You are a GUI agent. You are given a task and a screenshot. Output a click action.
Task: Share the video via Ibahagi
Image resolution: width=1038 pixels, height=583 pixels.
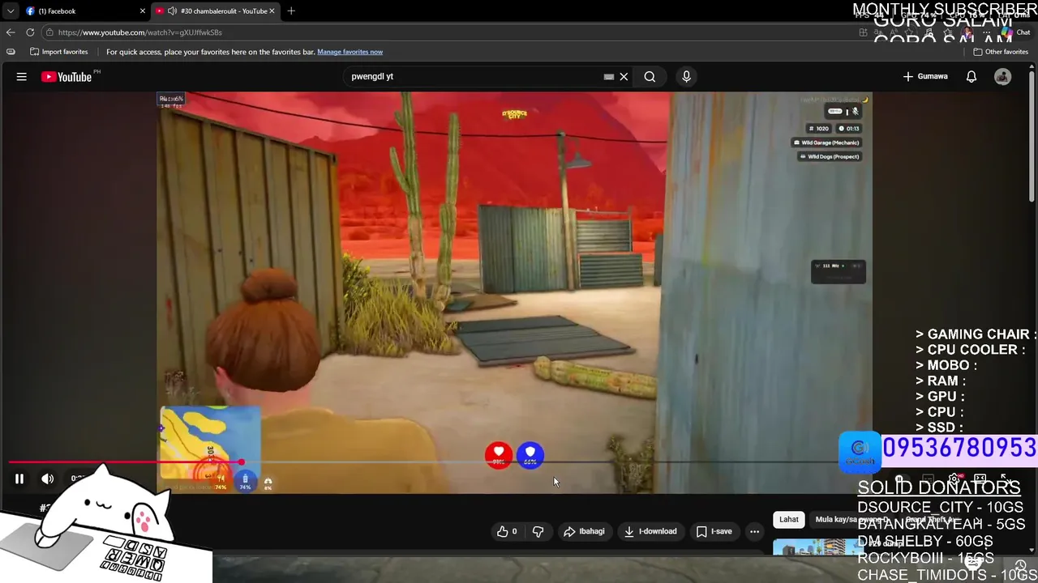pos(584,532)
